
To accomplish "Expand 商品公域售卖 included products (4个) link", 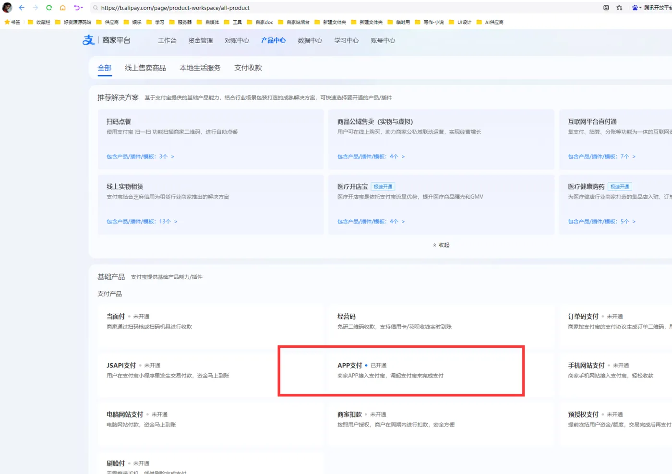I will click(x=371, y=156).
